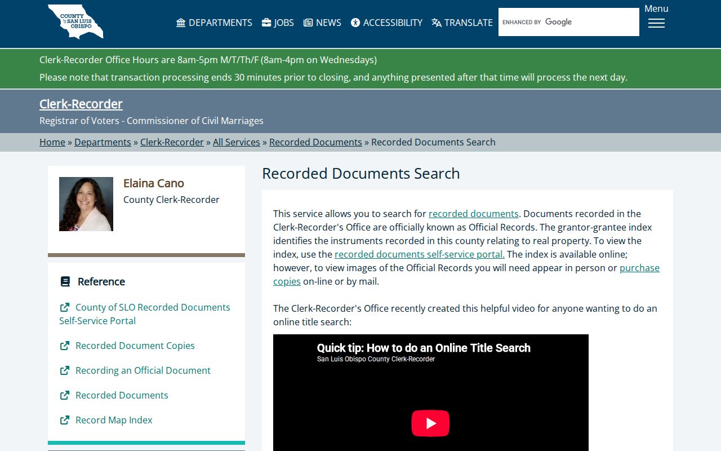This screenshot has height=451, width=721.
Task: Click Elaina Cano's portrait photo
Action: point(86,204)
